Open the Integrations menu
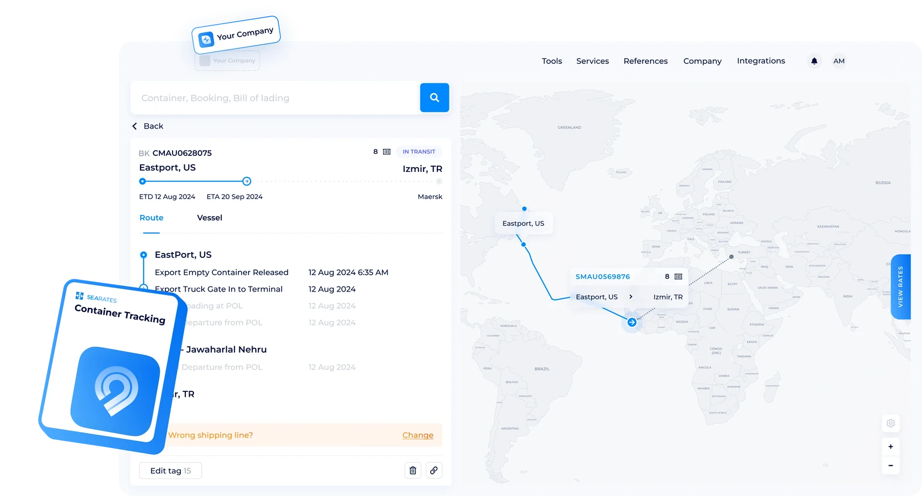Screen dimensions: 922x496 point(761,61)
